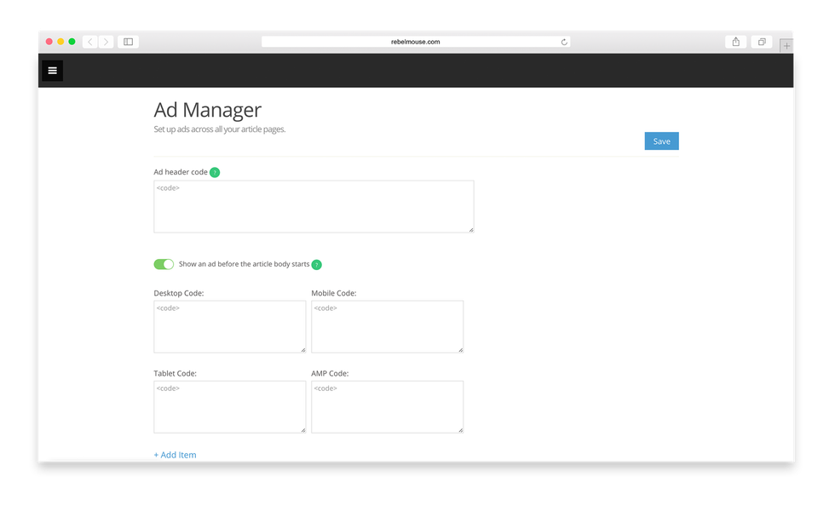Click into the Mobile Code field
Screen dimensions: 835x506
coord(387,326)
